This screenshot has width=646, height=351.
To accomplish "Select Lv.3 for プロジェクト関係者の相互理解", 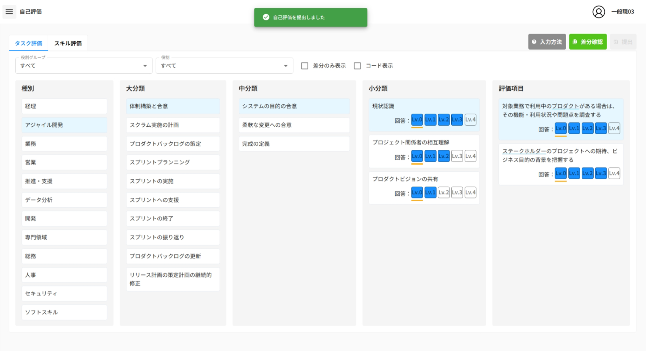I will pyautogui.click(x=457, y=156).
